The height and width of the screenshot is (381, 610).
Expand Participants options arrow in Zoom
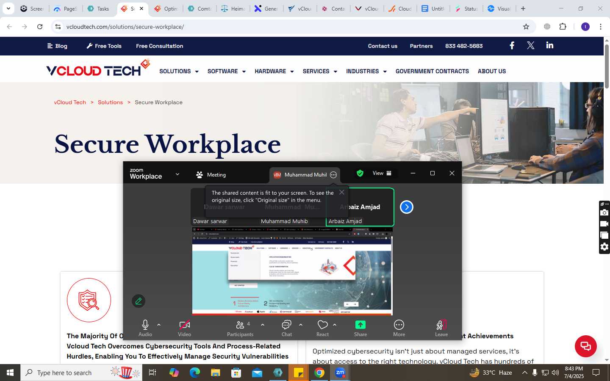263,325
